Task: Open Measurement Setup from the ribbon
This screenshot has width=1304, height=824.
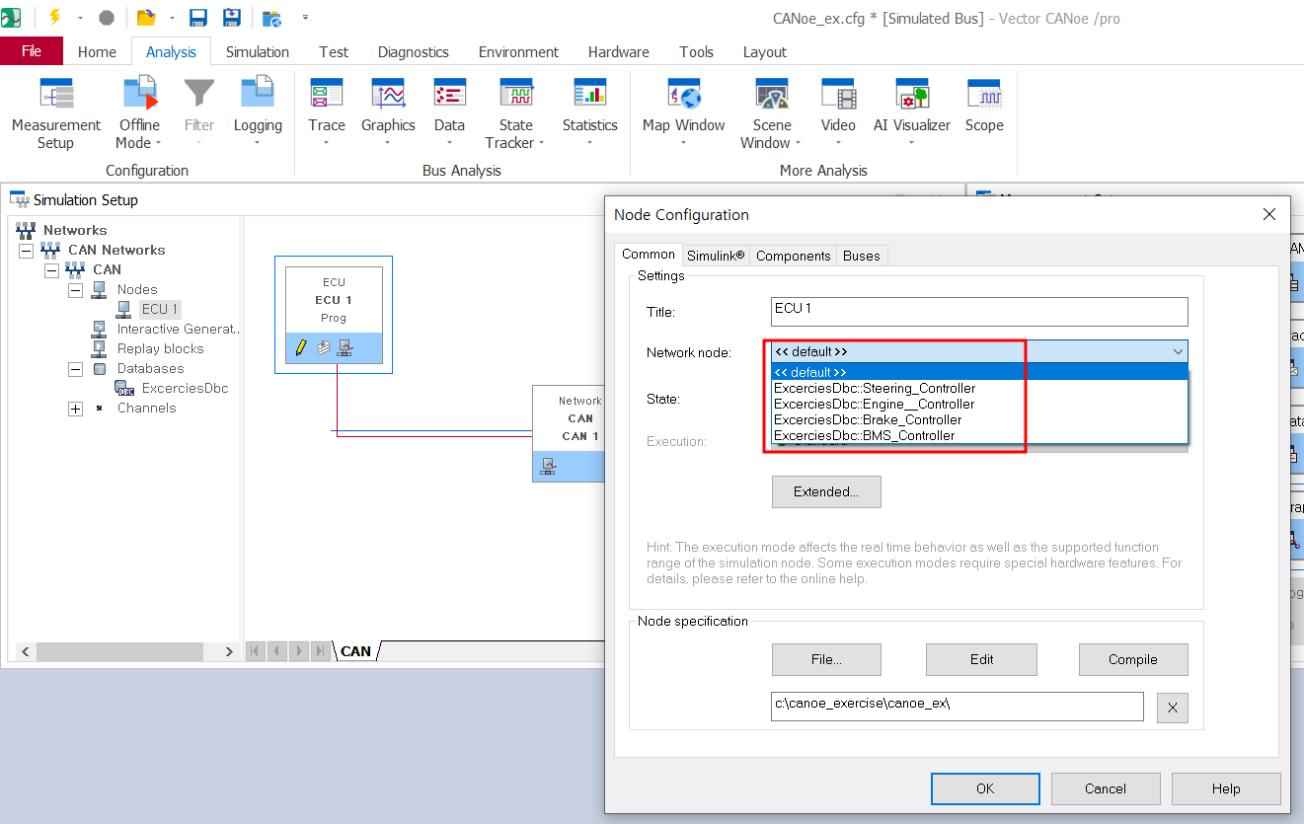Action: click(x=55, y=113)
